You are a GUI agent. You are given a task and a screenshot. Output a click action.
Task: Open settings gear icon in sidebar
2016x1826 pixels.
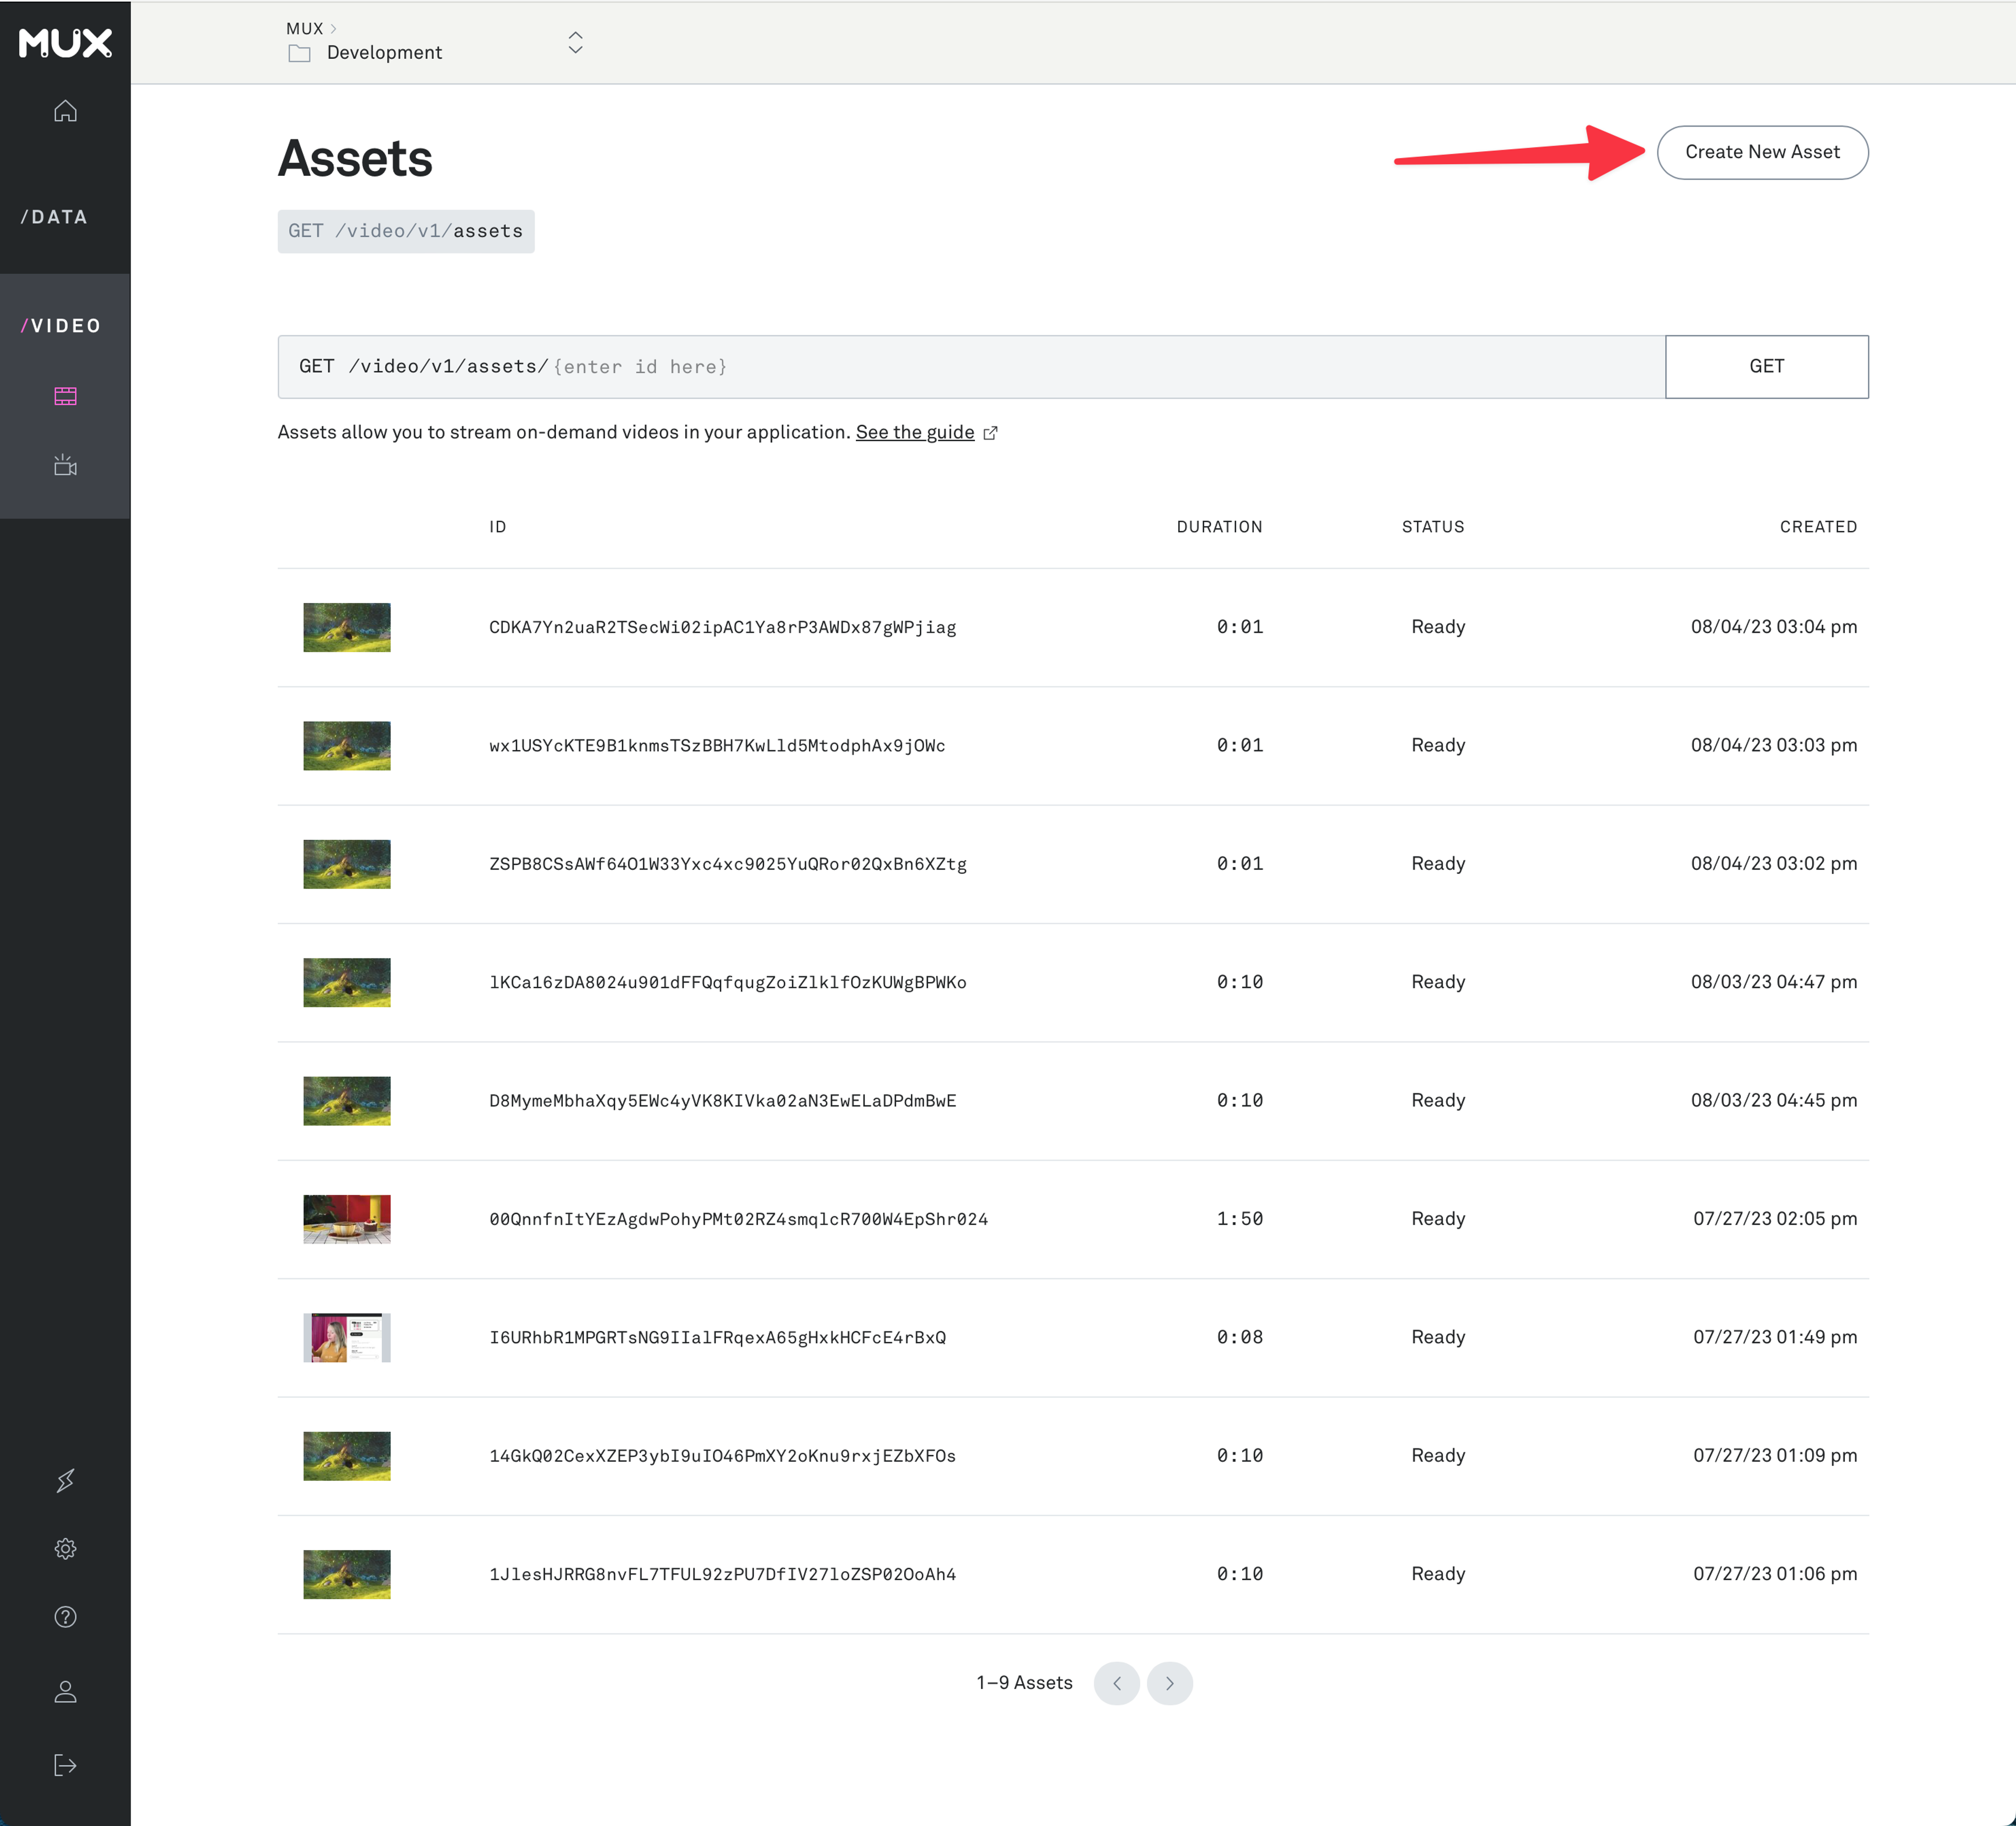coord(65,1549)
